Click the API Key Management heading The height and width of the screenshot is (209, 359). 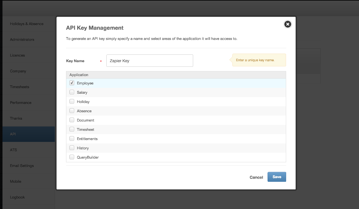pyautogui.click(x=95, y=28)
